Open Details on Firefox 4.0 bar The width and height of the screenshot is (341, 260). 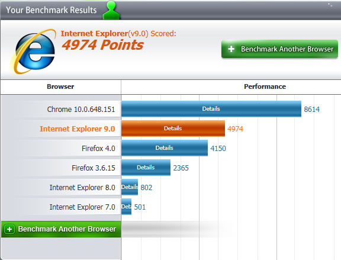click(165, 148)
